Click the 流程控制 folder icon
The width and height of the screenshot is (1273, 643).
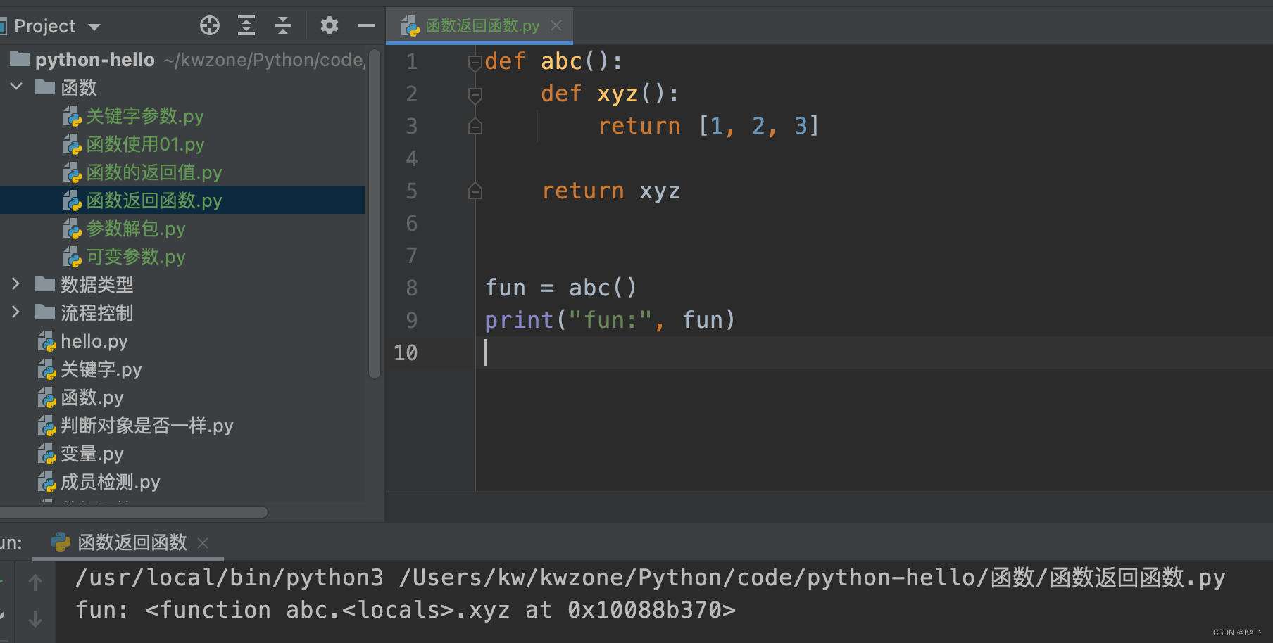pos(45,312)
